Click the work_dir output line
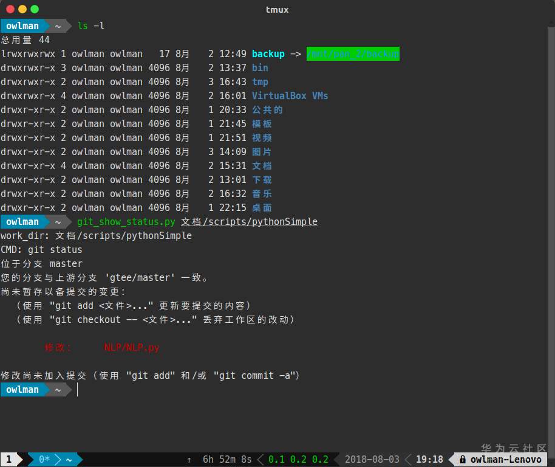 point(97,235)
